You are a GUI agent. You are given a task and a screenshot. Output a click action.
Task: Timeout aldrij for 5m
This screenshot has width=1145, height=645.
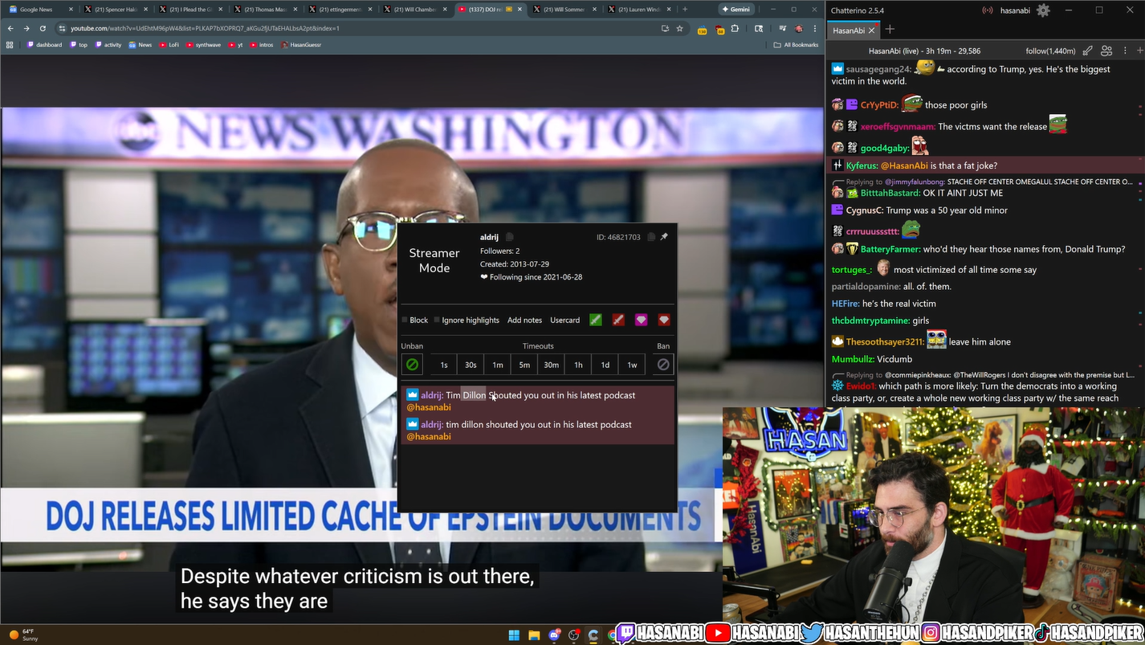click(524, 365)
